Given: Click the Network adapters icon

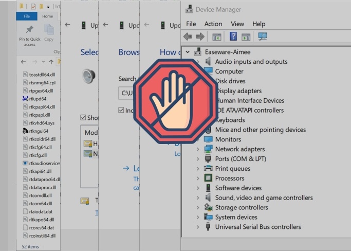Looking at the screenshot, I should (x=208, y=149).
